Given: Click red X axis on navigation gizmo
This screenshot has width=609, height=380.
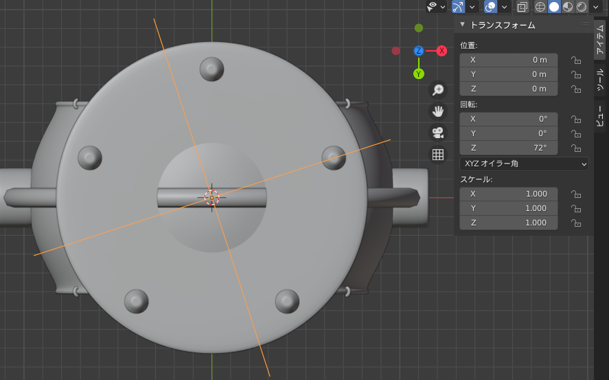Looking at the screenshot, I should (441, 51).
